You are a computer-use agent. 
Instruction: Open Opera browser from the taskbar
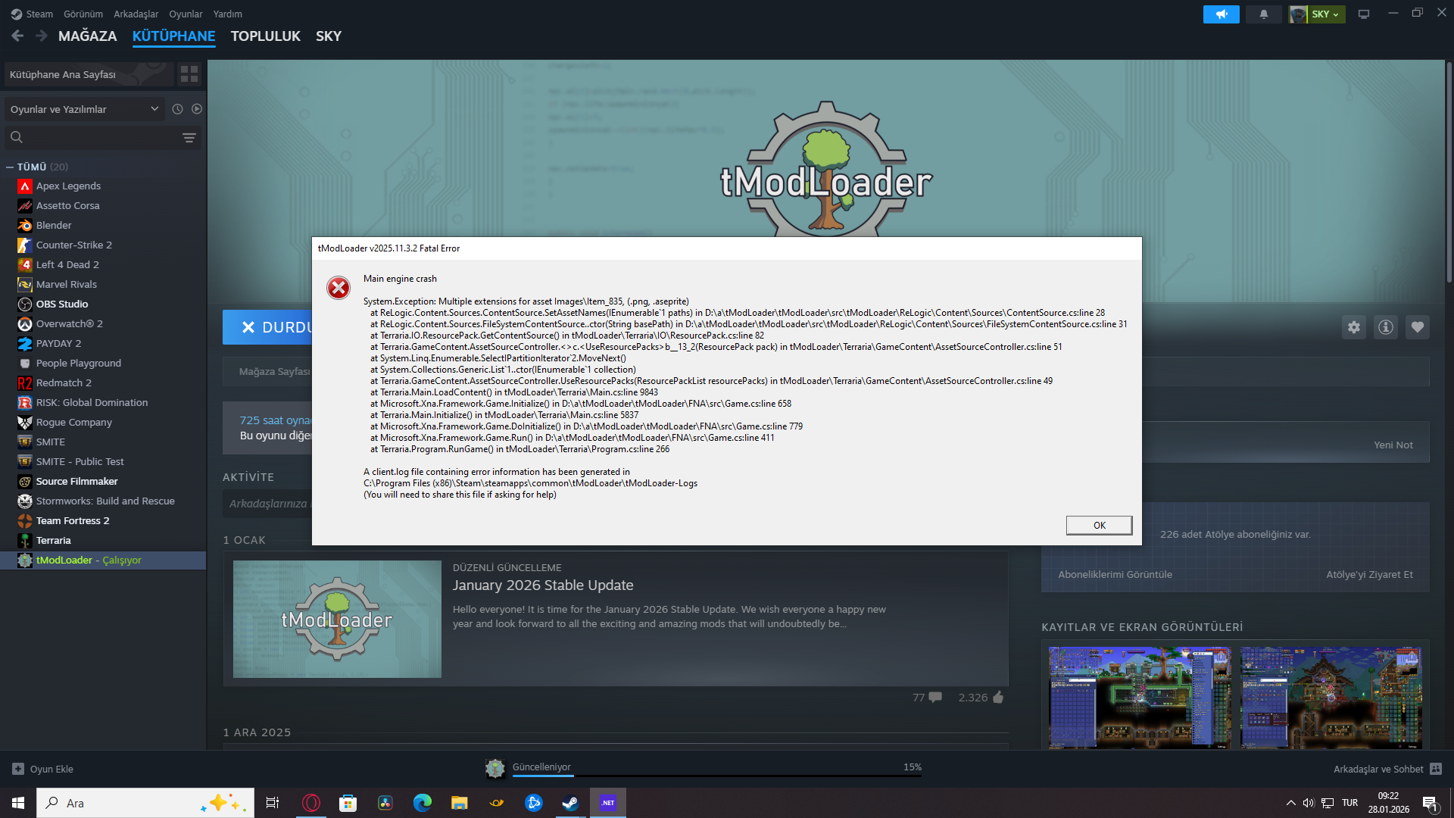point(311,803)
